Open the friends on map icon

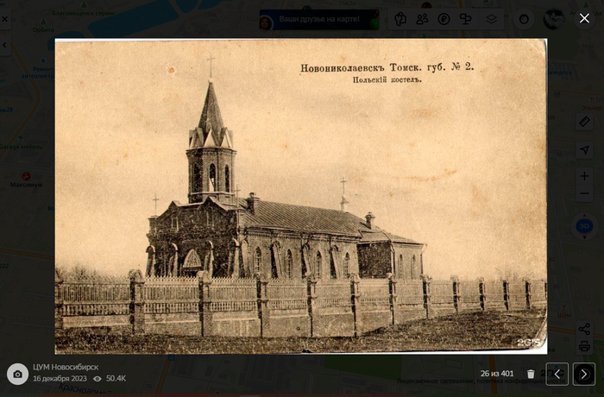[422, 19]
